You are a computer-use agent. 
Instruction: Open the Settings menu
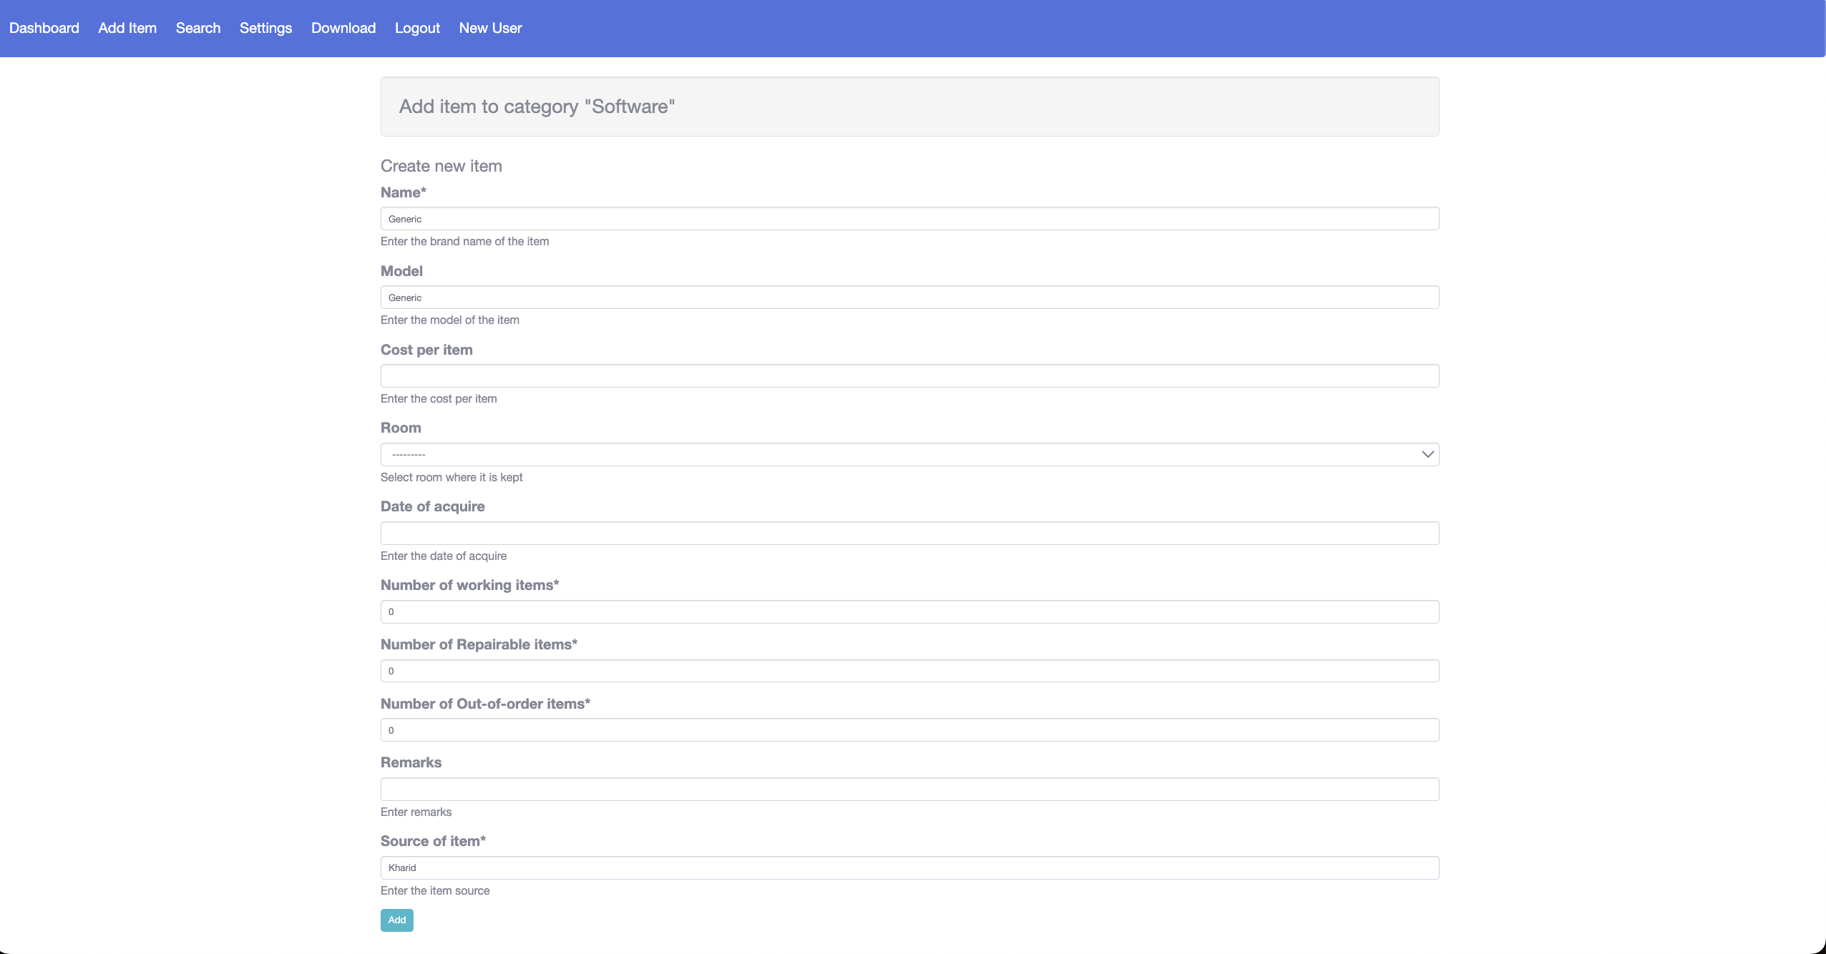[265, 28]
